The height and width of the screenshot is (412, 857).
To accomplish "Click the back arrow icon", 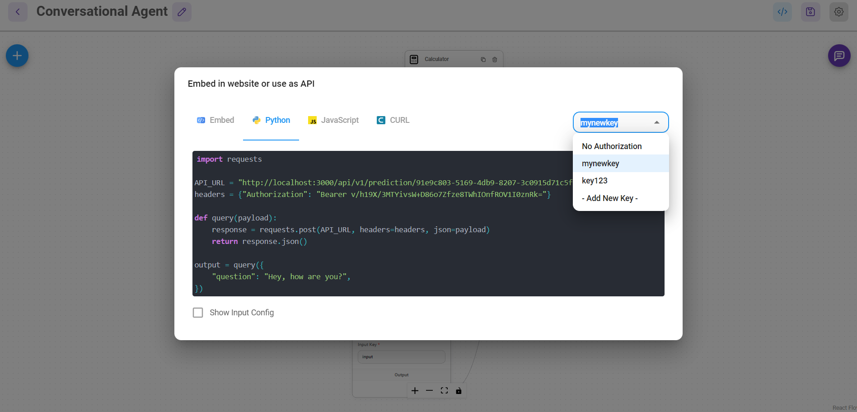I will (x=18, y=12).
